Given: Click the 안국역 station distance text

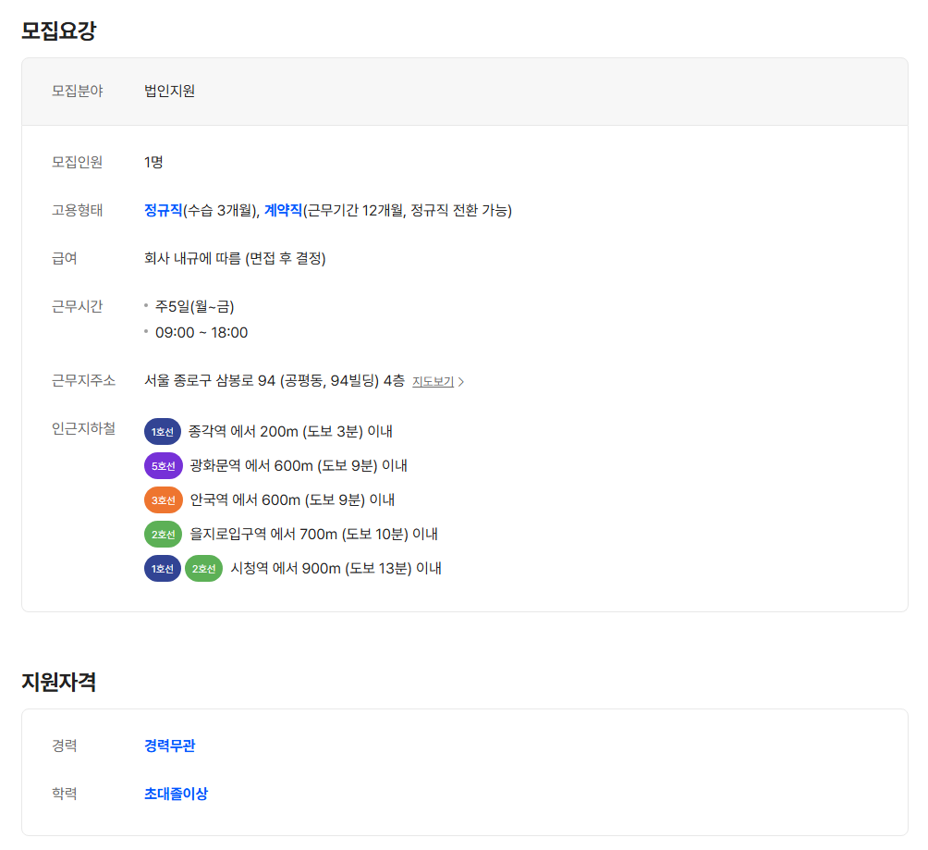Looking at the screenshot, I should coord(292,500).
